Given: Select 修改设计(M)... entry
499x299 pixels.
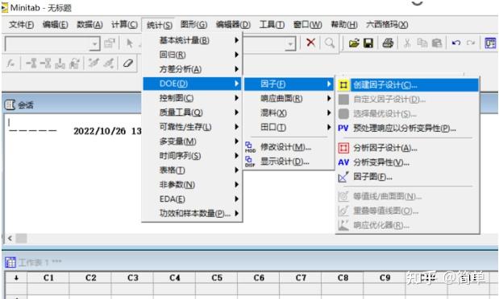Looking at the screenshot, I should [289, 147].
